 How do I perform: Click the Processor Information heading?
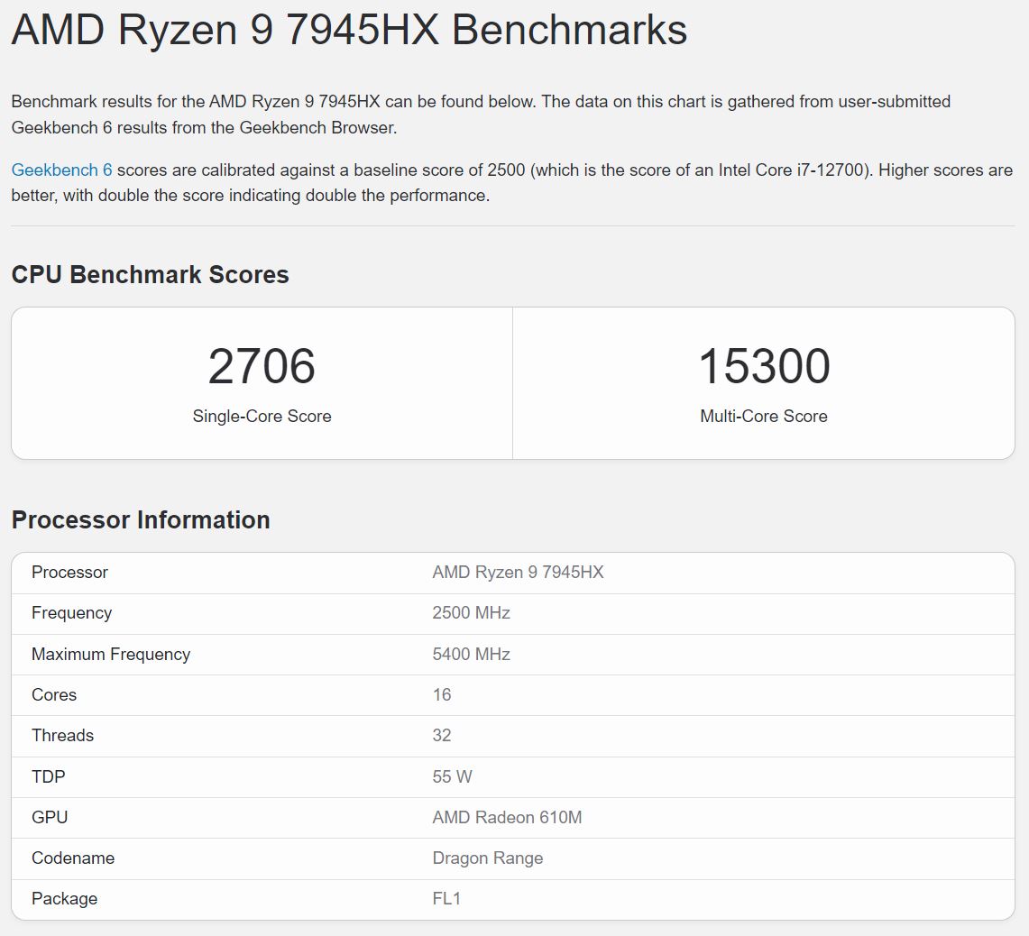click(141, 520)
